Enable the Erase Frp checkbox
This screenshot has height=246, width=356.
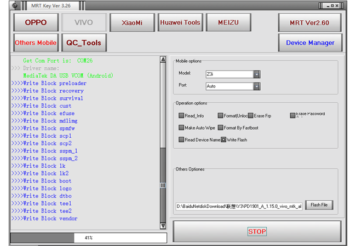click(x=250, y=115)
